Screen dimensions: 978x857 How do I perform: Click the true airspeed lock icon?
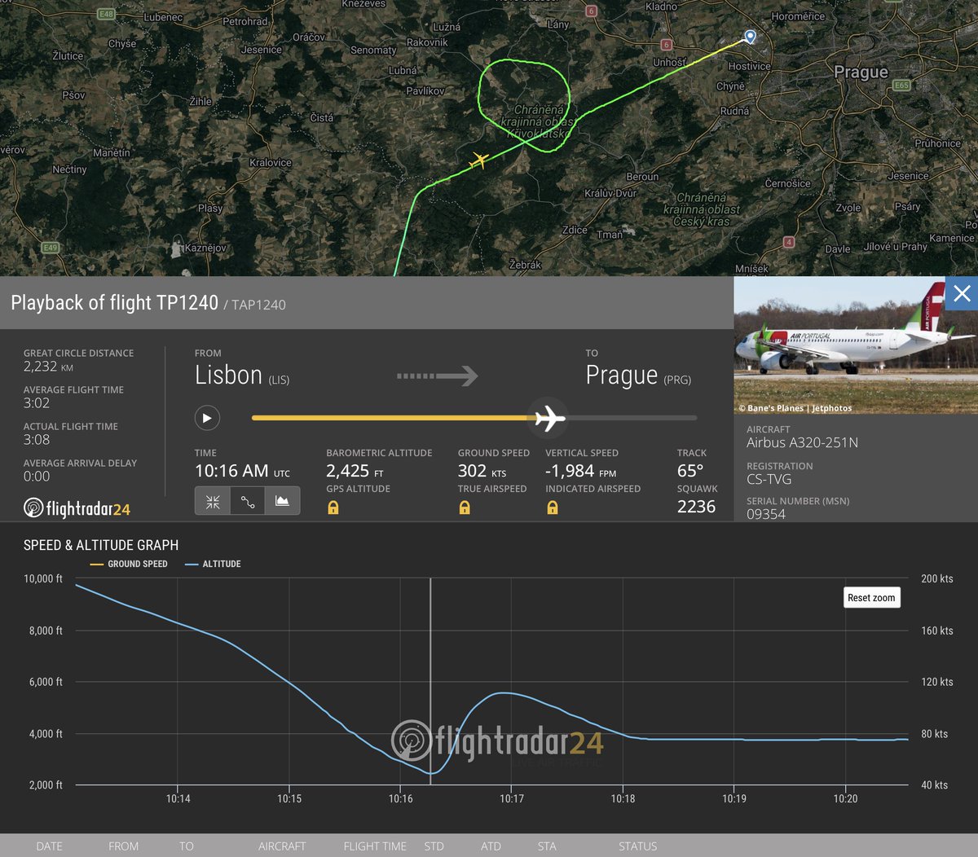coord(465,508)
